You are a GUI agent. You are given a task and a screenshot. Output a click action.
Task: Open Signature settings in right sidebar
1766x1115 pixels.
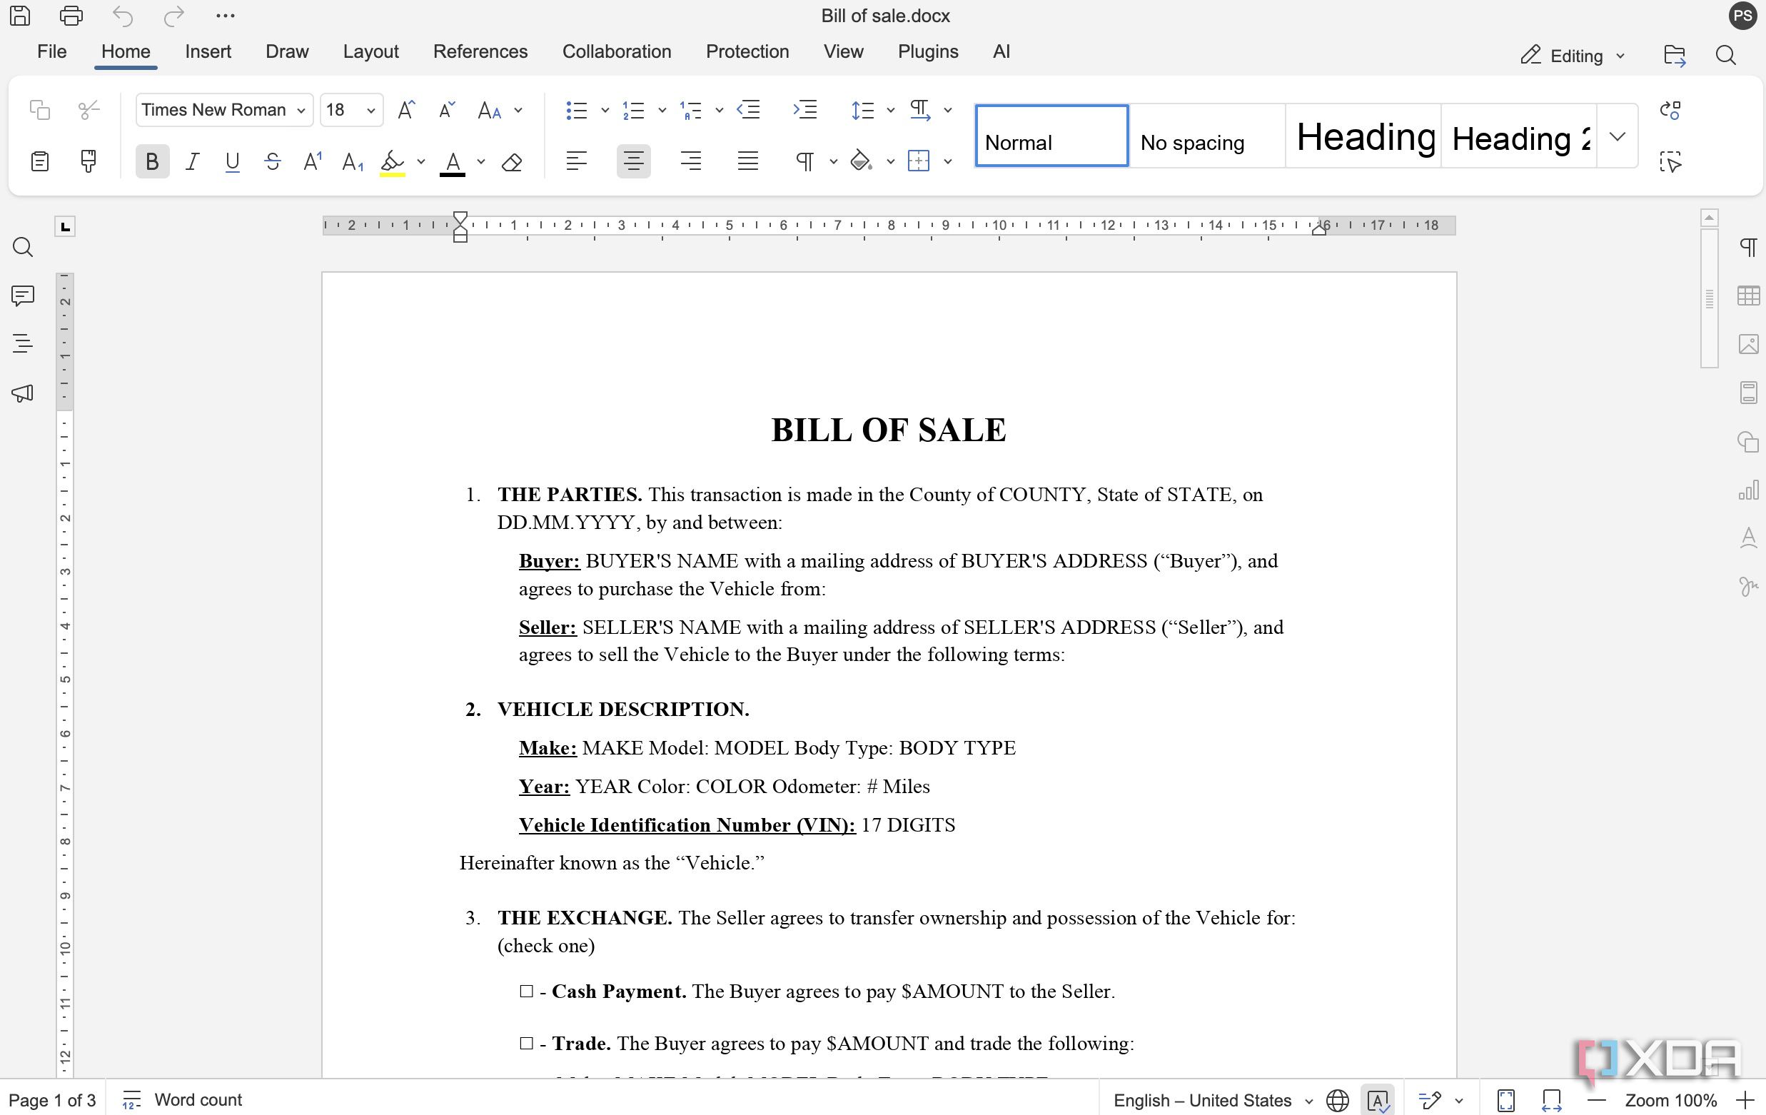click(x=1748, y=586)
